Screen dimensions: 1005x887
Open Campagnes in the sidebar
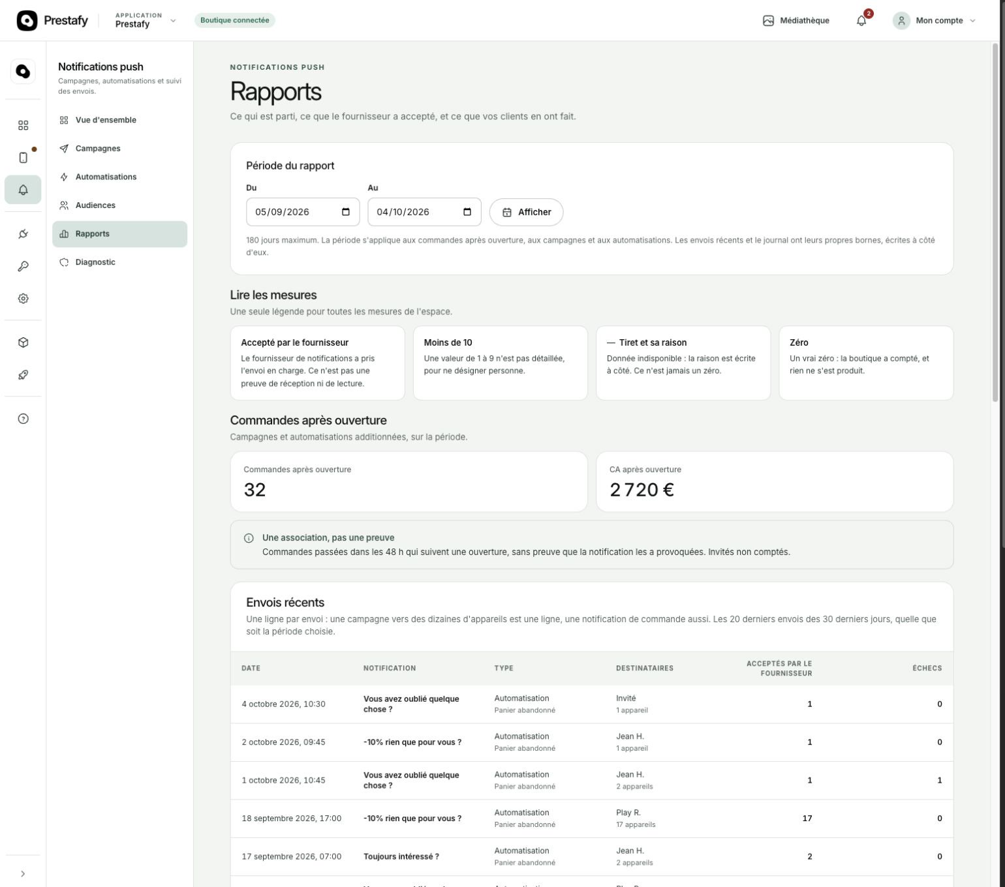[x=119, y=149]
